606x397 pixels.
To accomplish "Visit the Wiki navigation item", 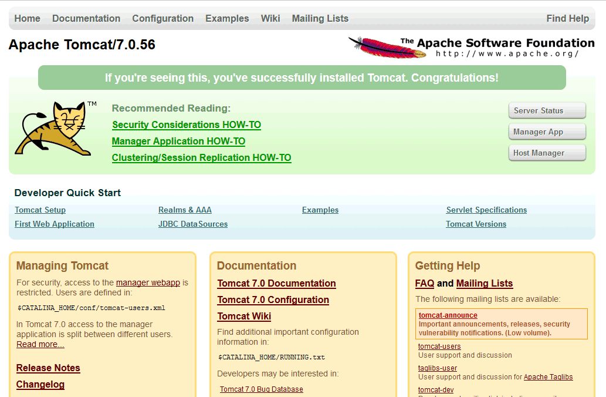I will 270,18.
